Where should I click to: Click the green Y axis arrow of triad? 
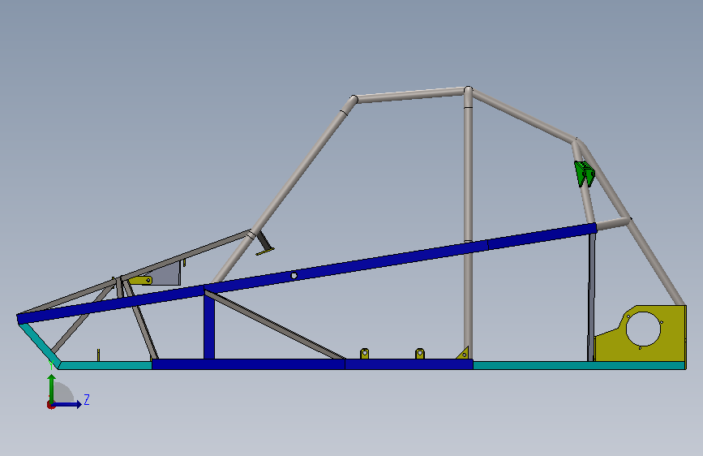point(52,389)
